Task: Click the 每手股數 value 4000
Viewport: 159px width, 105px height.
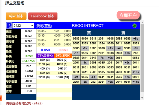Action: [x=29, y=81]
